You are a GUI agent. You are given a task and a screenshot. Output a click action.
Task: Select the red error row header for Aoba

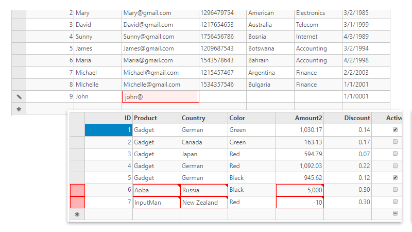point(77,190)
